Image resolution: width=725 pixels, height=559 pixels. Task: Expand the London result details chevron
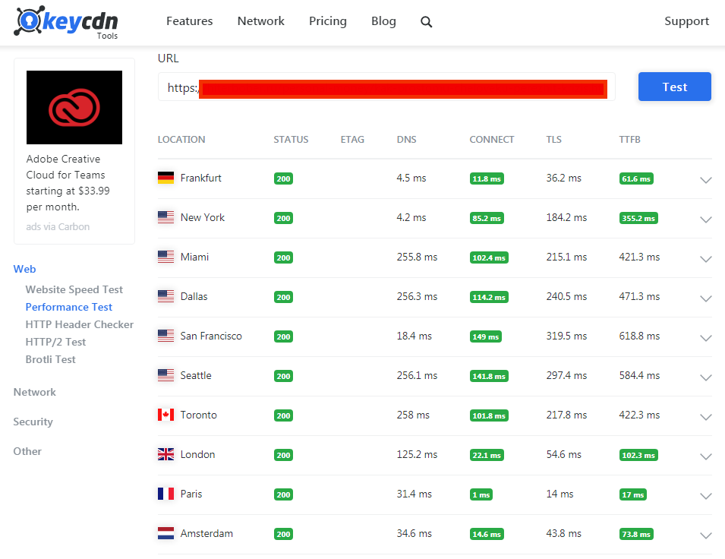pyautogui.click(x=705, y=456)
